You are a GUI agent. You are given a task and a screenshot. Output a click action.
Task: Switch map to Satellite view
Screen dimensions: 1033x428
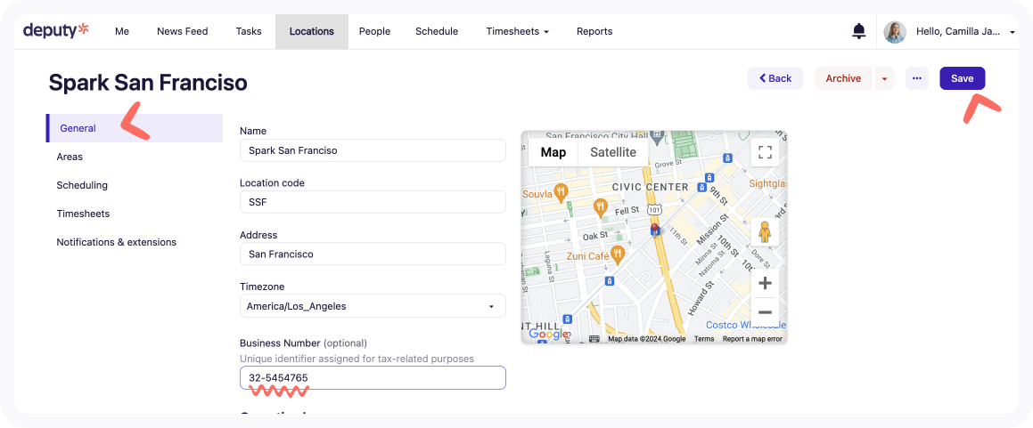tap(612, 152)
